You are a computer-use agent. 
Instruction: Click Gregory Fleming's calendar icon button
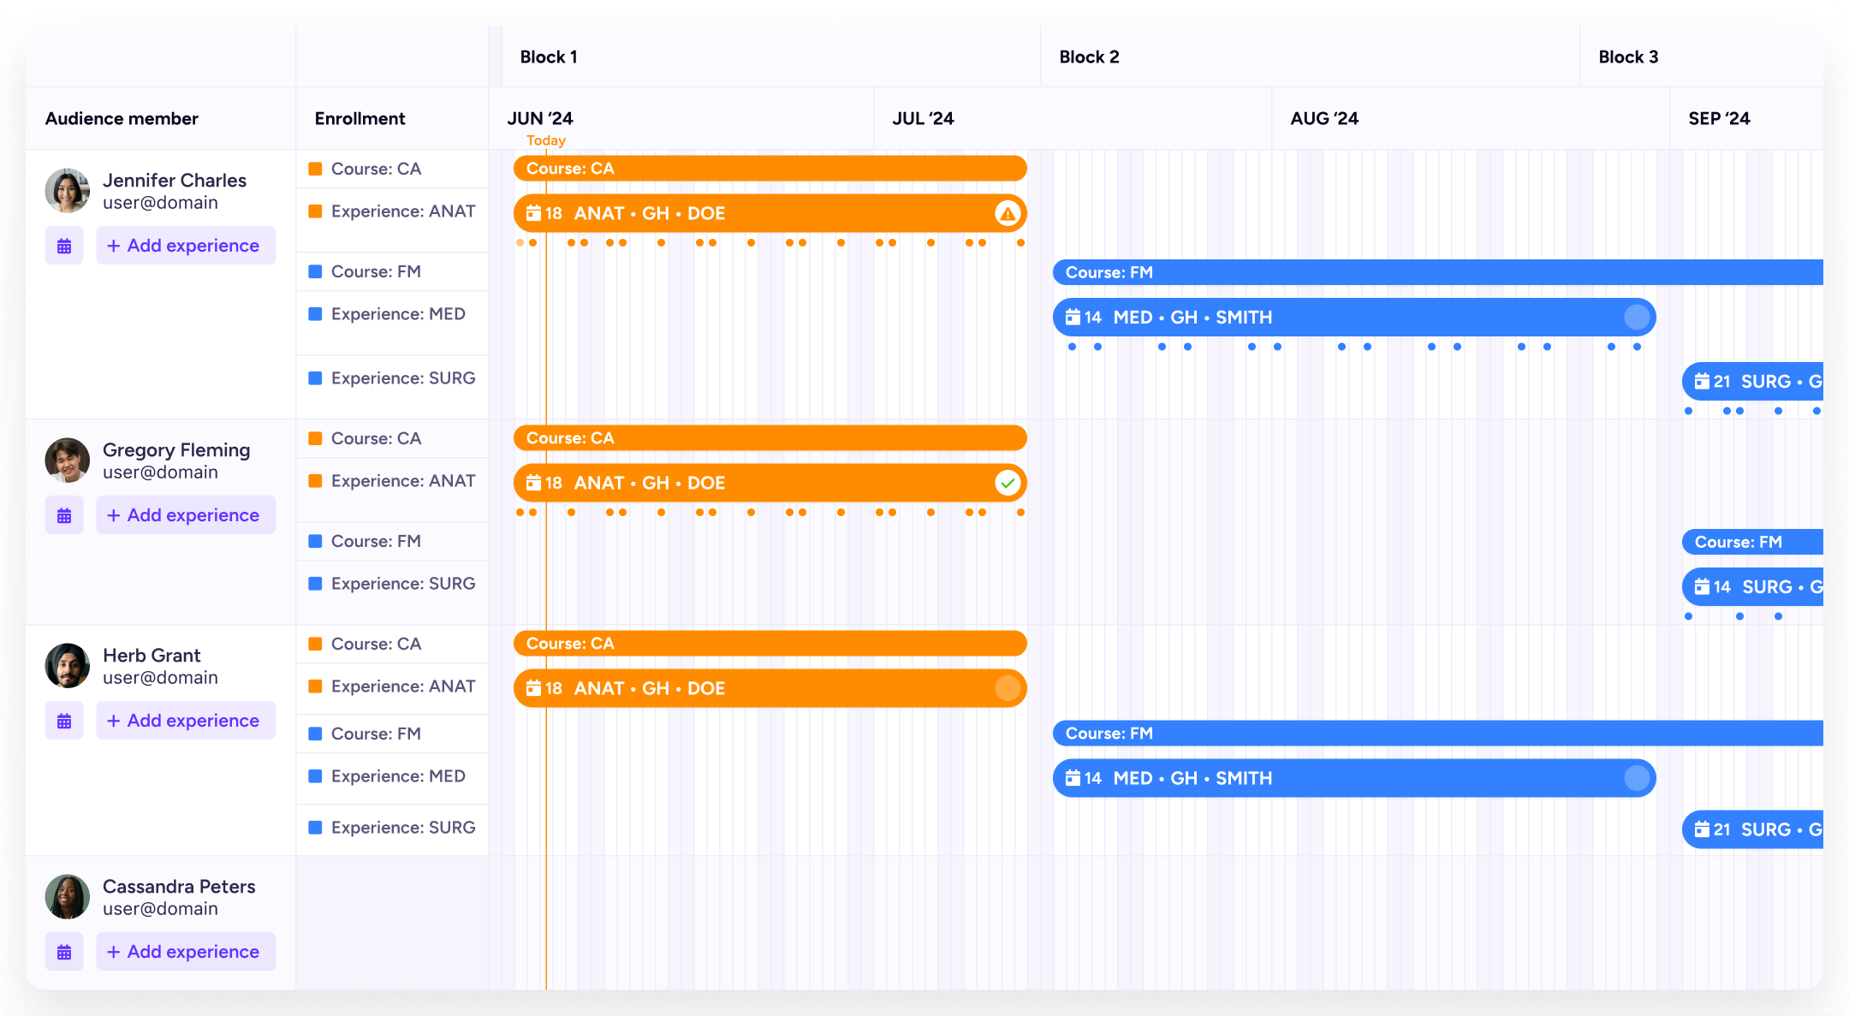coord(64,516)
